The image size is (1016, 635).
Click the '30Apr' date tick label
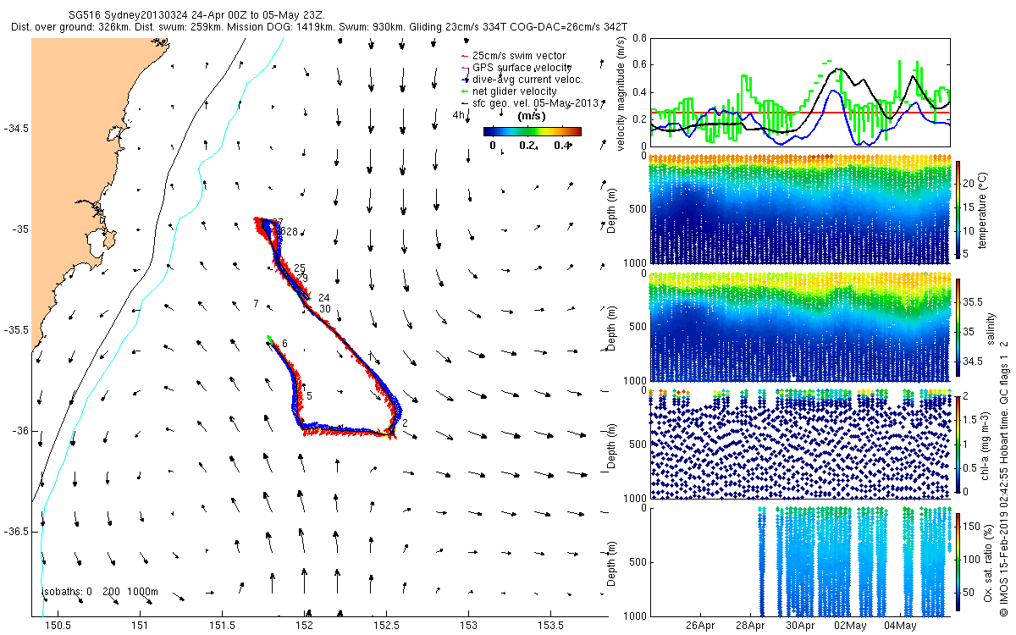pos(801,627)
